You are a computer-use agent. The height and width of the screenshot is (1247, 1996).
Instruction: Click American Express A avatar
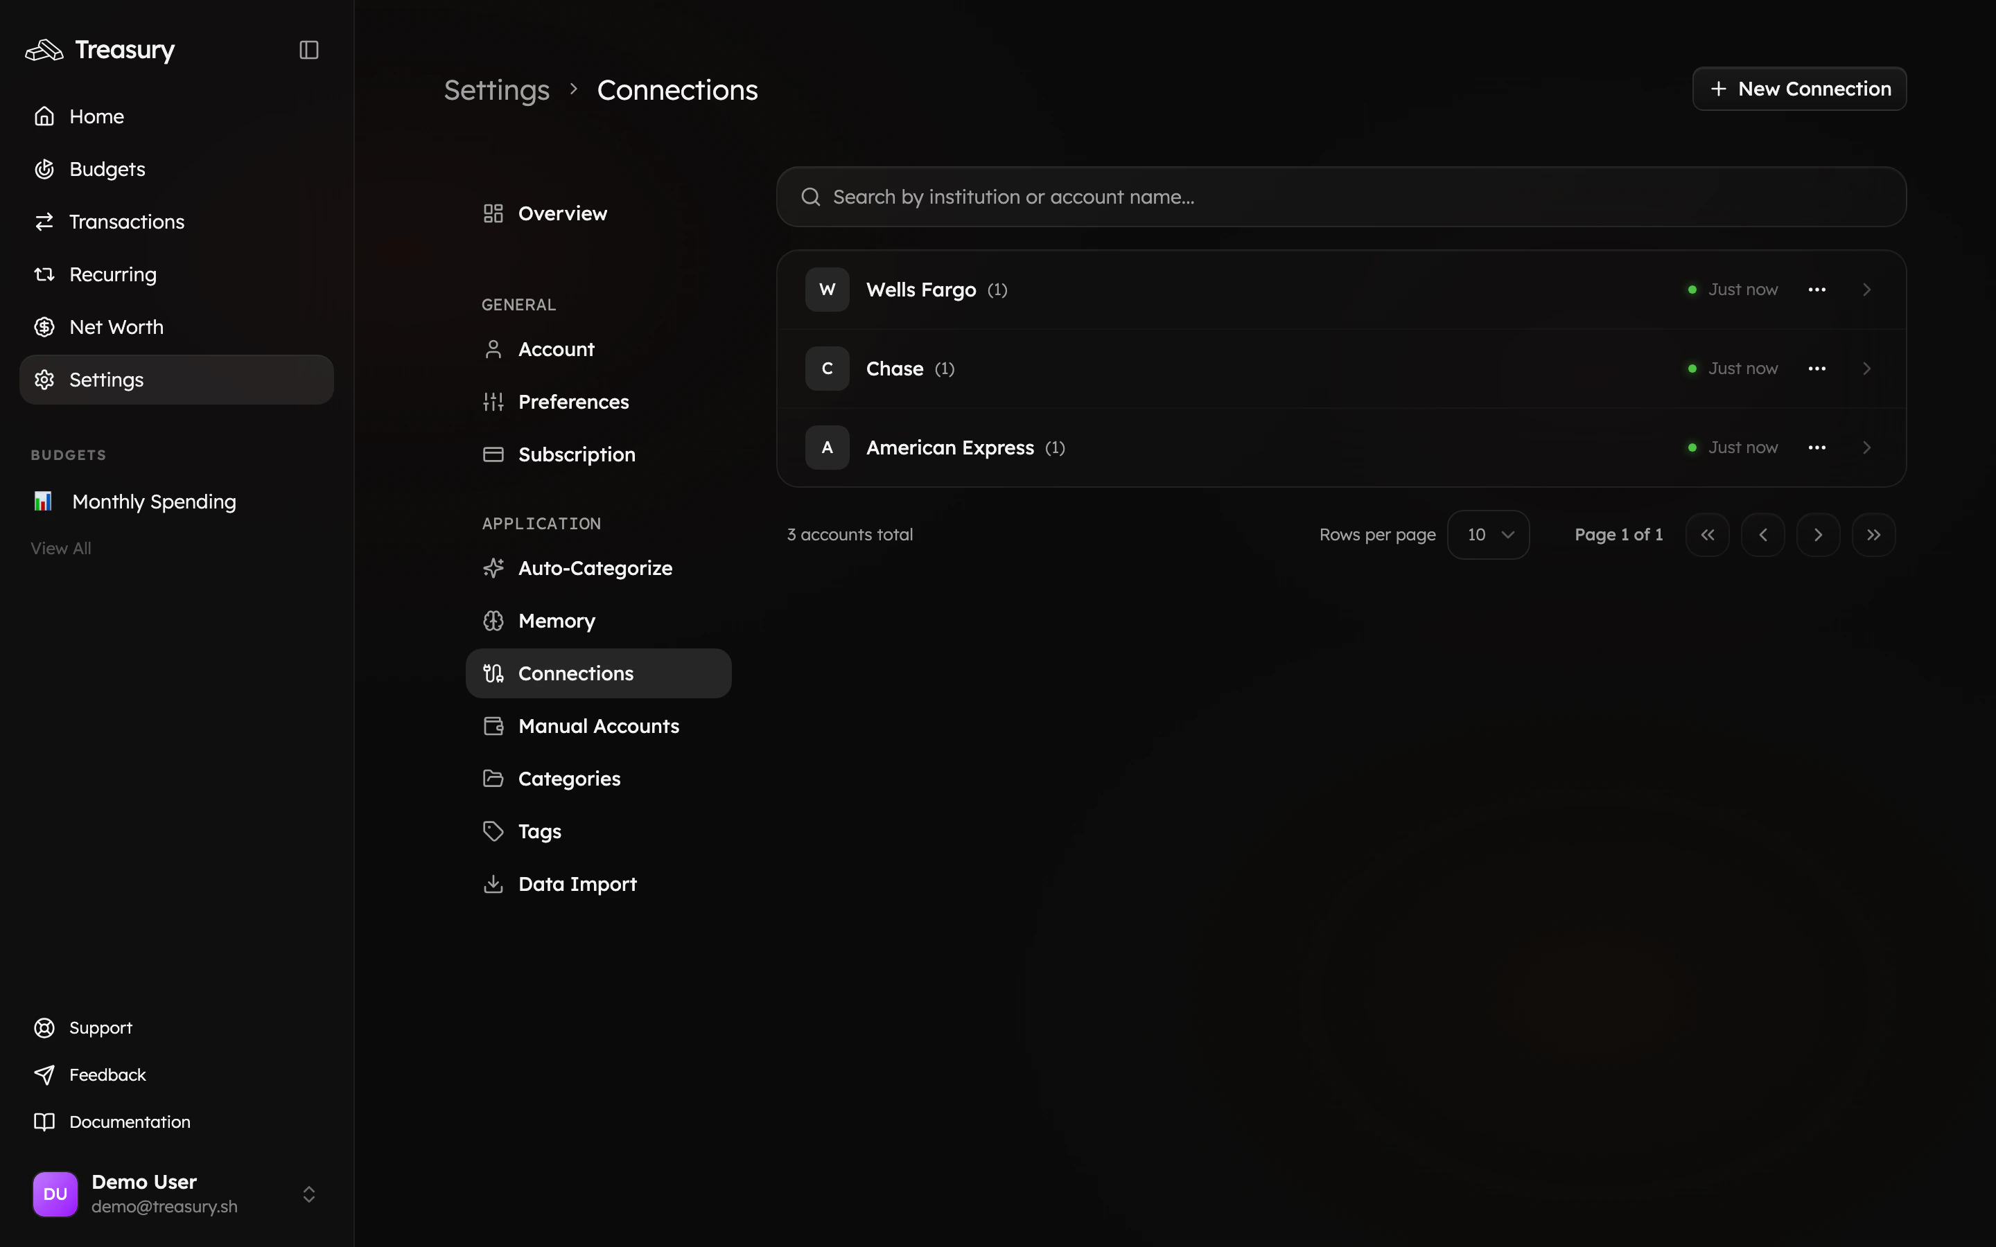(x=828, y=448)
